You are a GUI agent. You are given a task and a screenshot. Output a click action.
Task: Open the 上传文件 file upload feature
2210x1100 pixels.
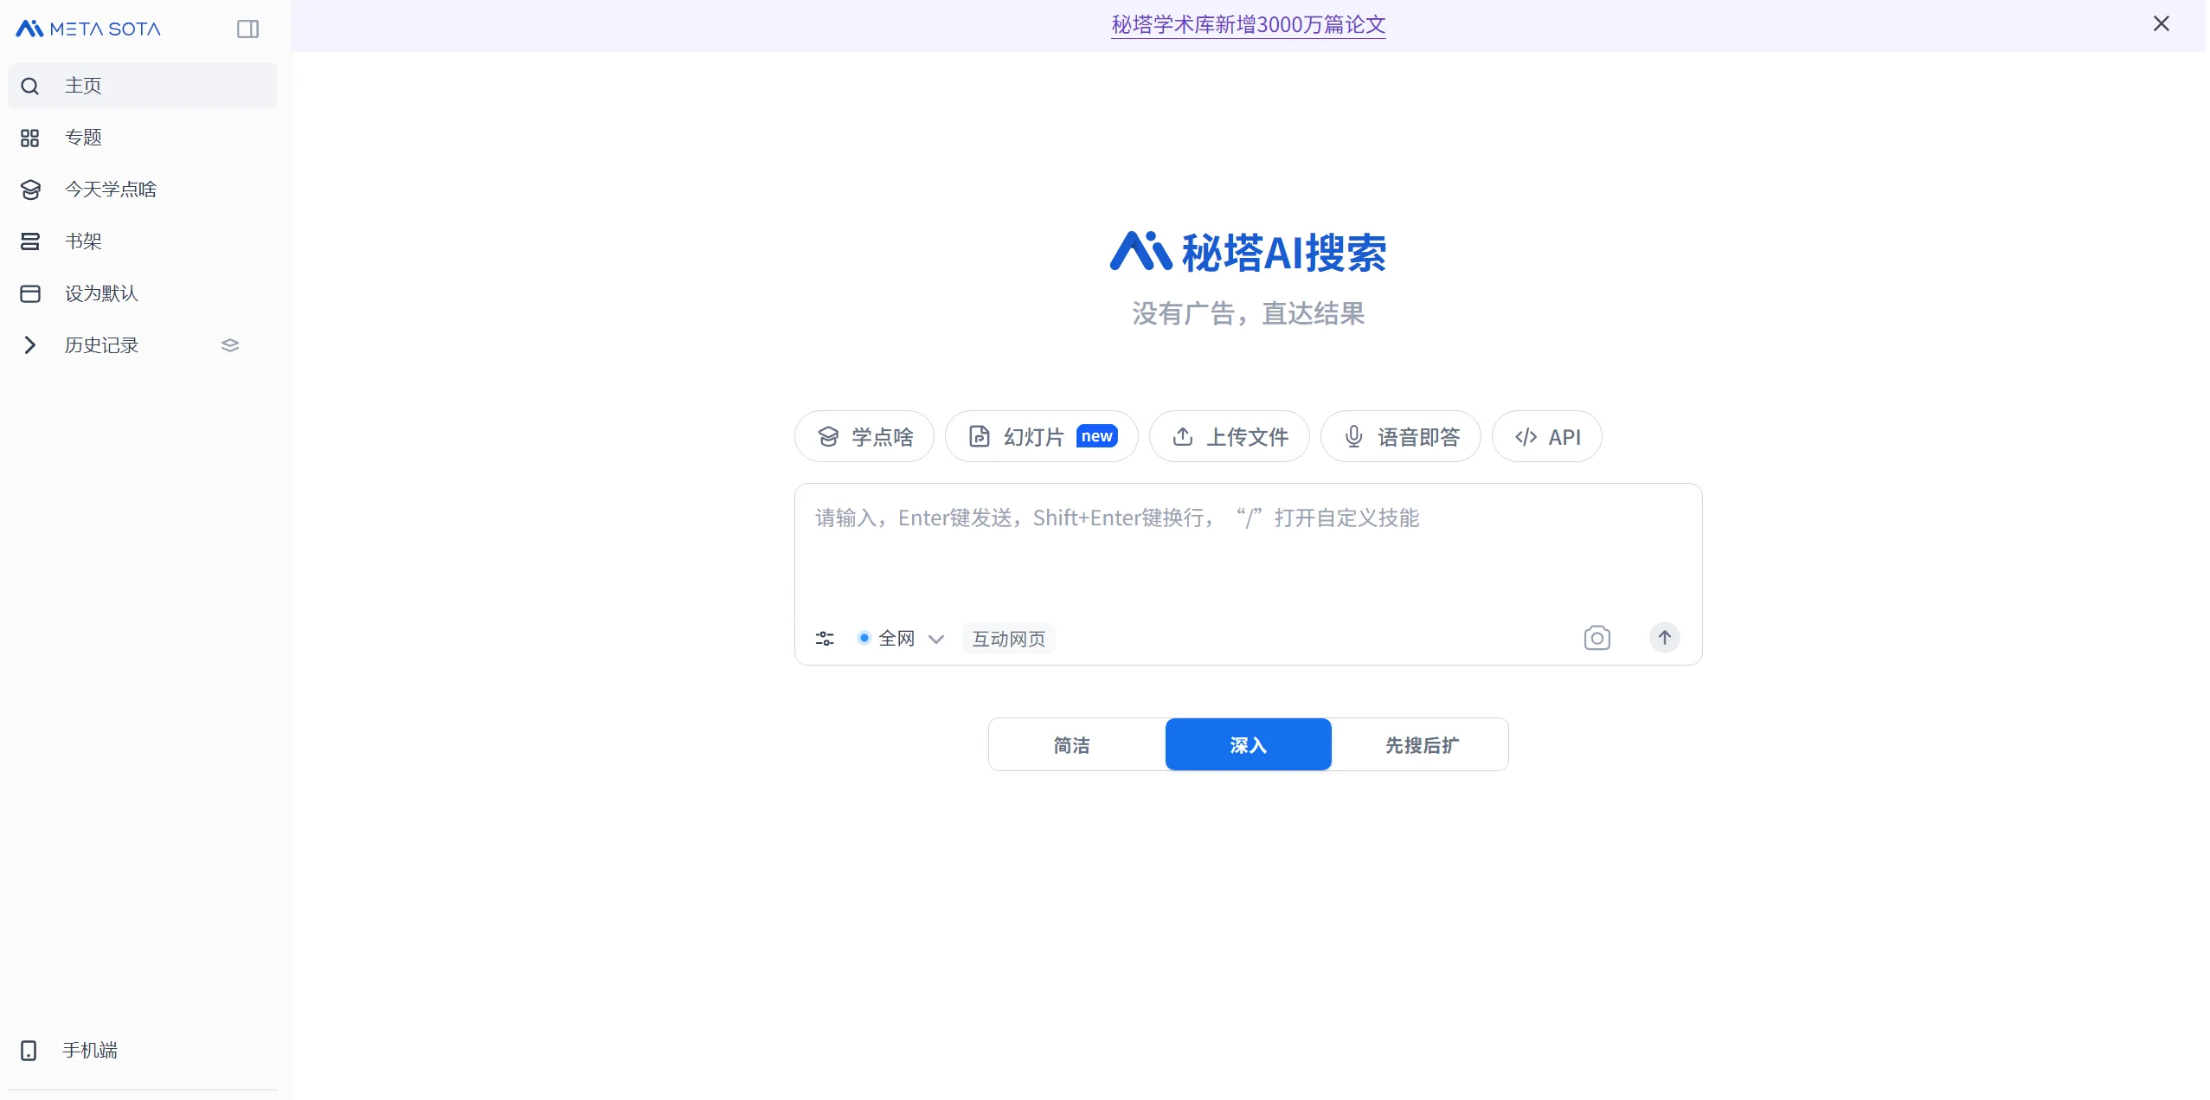coord(1229,436)
